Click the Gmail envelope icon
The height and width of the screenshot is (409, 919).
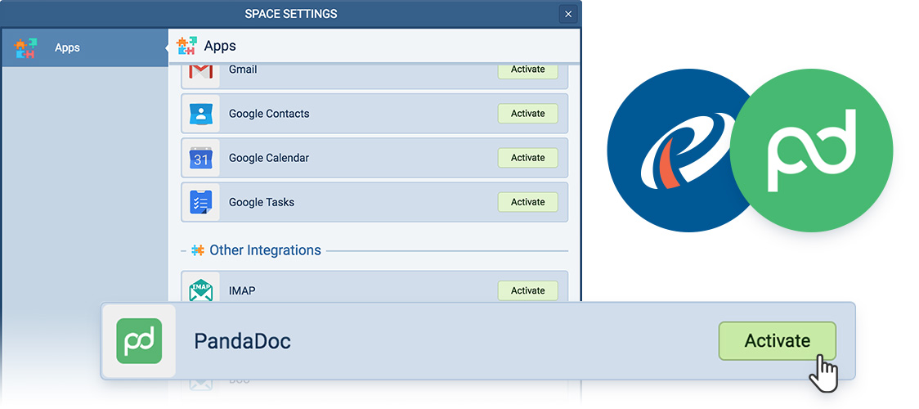click(x=200, y=72)
